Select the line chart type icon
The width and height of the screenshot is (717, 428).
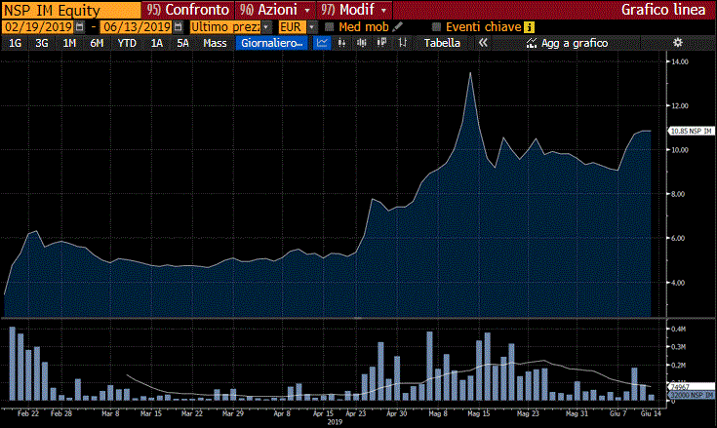click(322, 44)
